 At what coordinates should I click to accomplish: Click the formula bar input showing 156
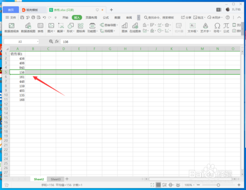152,42
